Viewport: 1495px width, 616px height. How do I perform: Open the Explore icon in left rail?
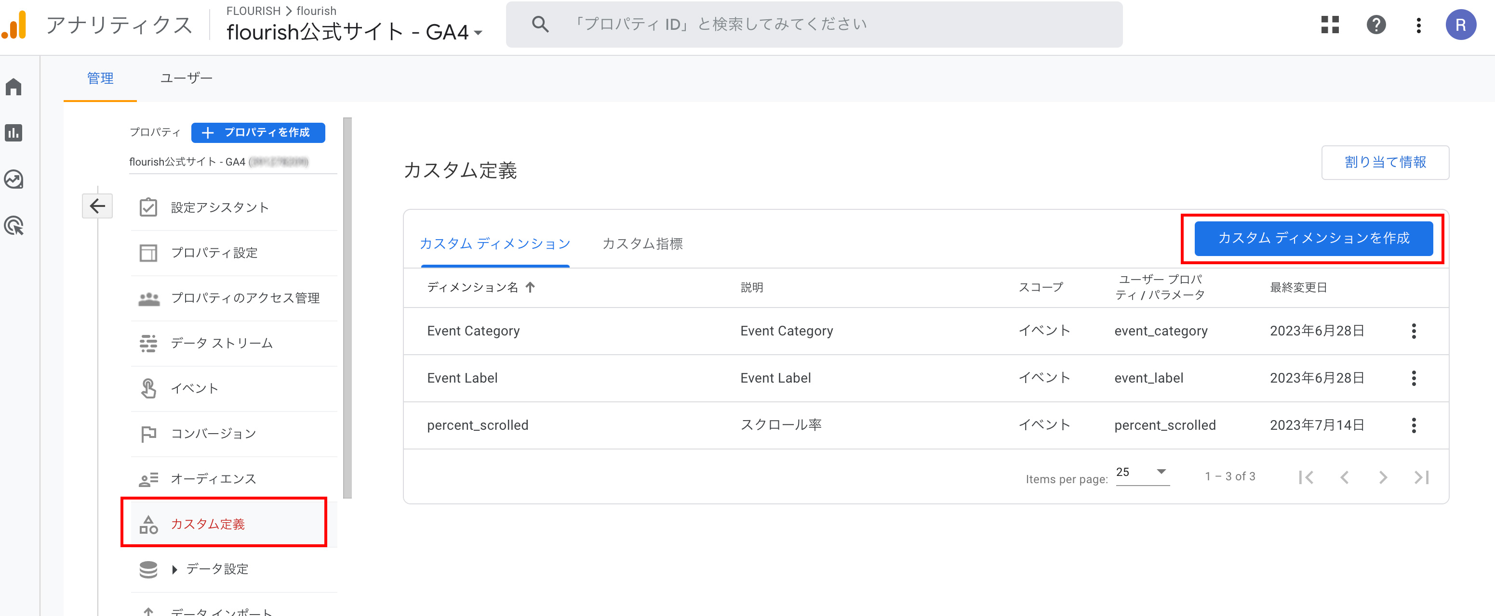[14, 179]
